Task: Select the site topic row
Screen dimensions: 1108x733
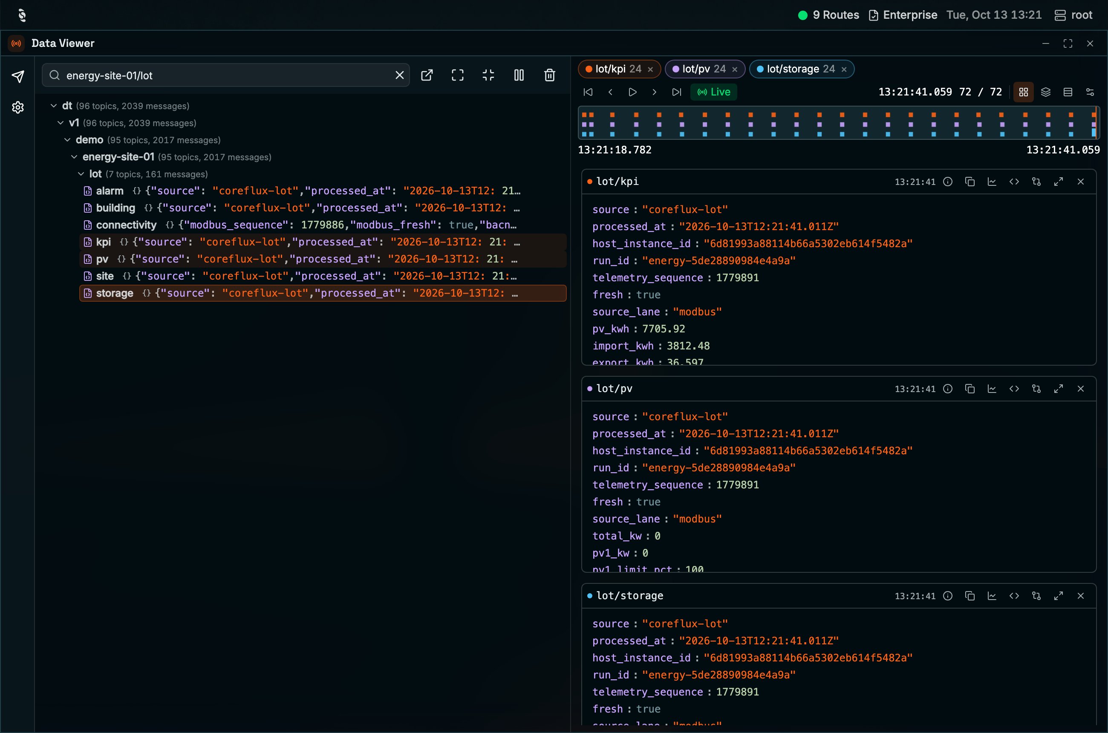Action: click(323, 276)
